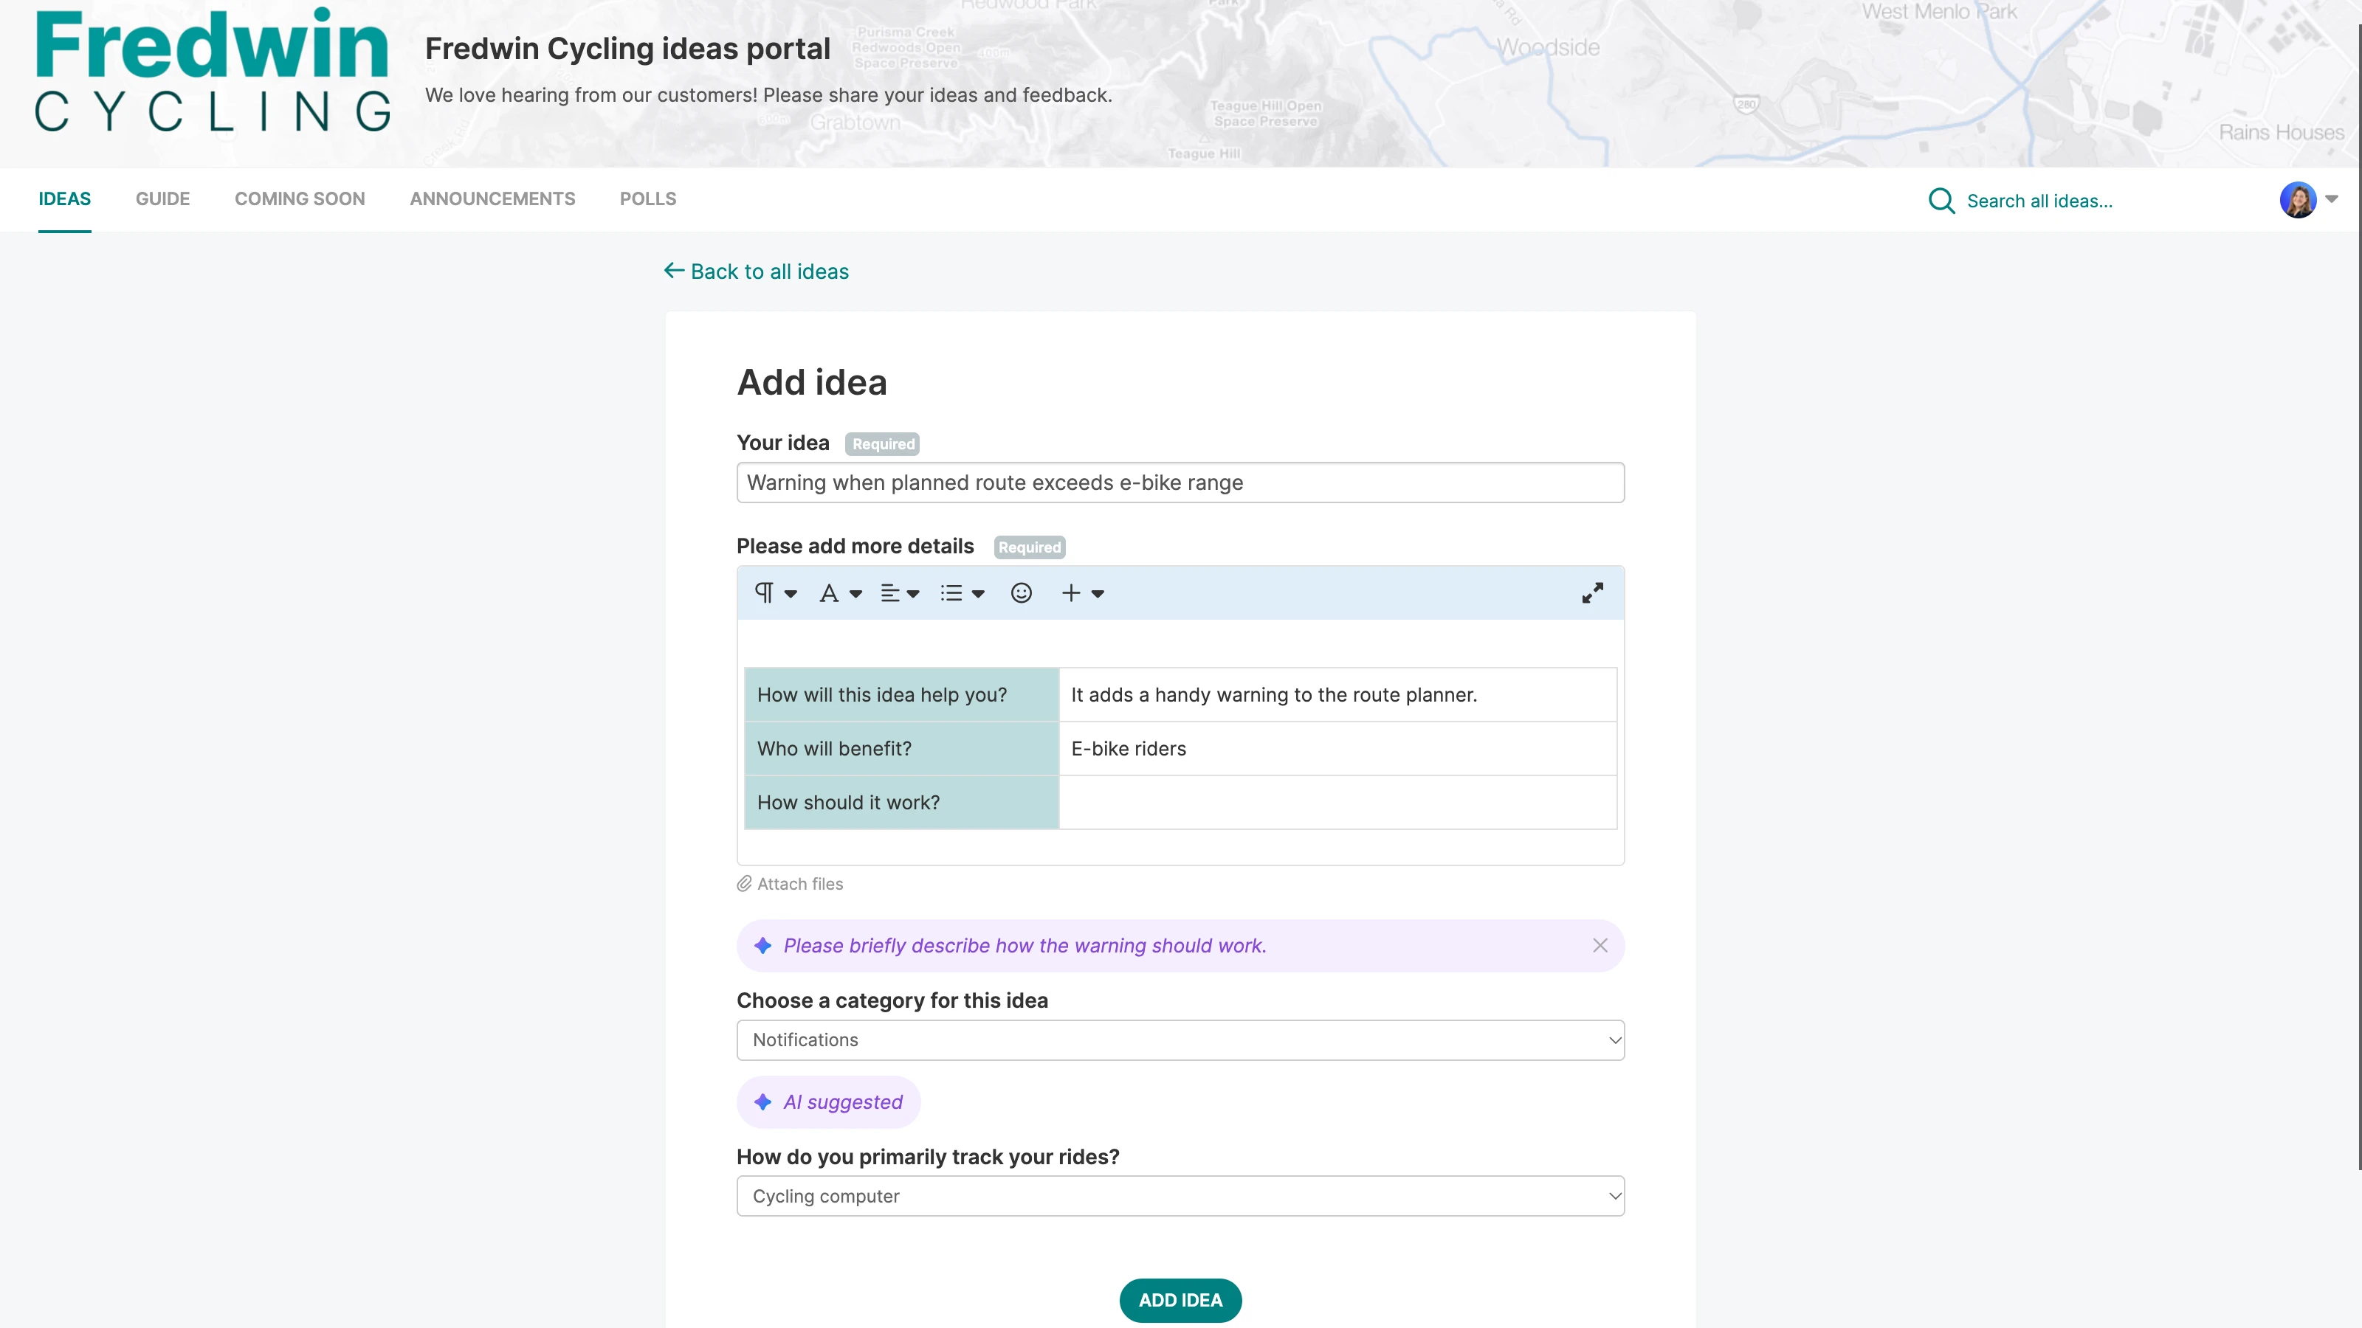Expand the profile dropdown arrow
The width and height of the screenshot is (2362, 1328).
pyautogui.click(x=2332, y=199)
